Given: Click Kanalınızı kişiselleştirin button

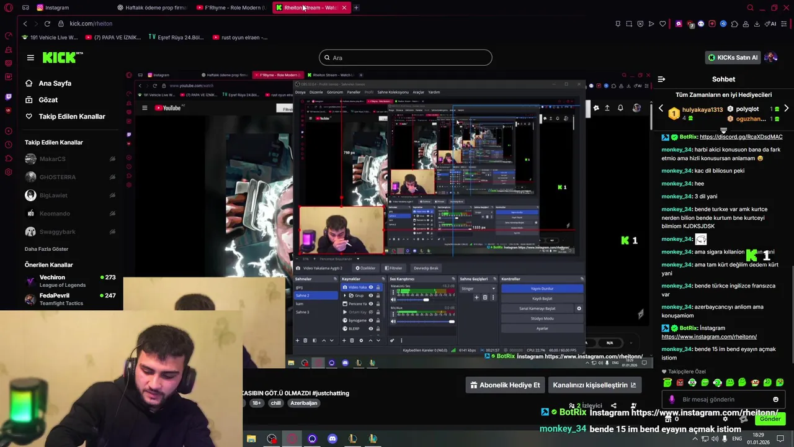Looking at the screenshot, I should [594, 385].
